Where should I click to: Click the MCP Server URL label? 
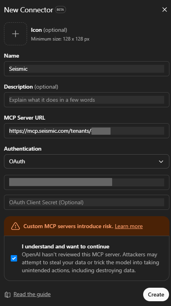tap(25, 118)
